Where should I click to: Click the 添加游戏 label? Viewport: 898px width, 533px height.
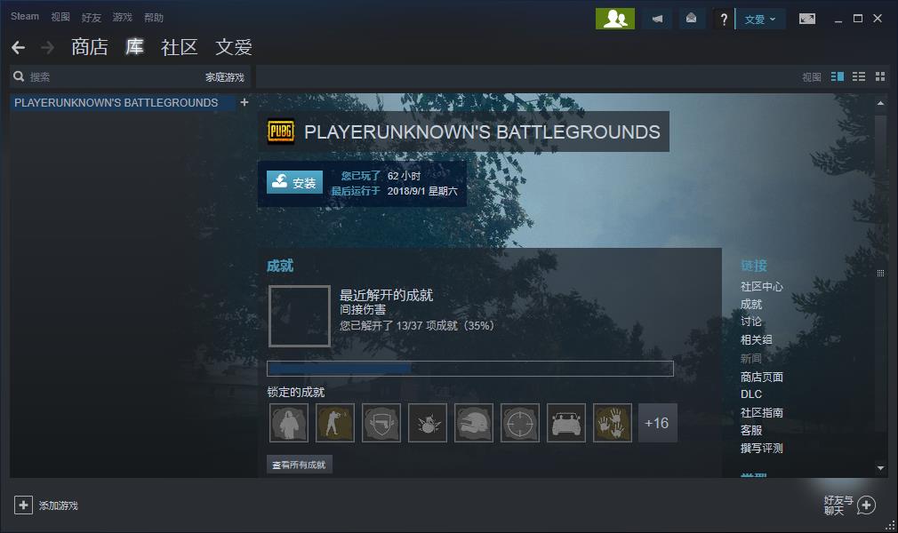tap(59, 505)
